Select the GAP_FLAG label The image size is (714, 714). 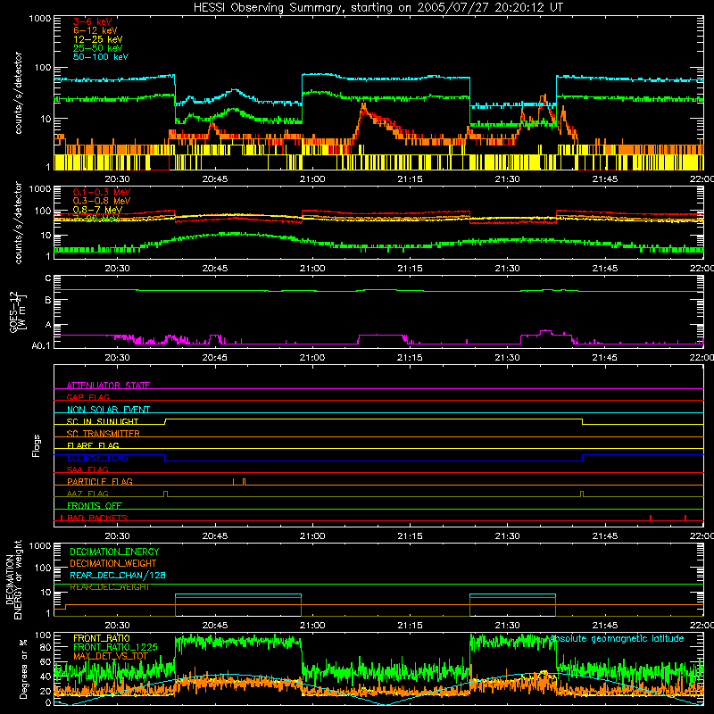click(87, 397)
